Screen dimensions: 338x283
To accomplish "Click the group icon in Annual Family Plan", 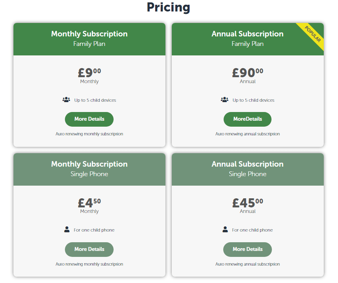I will [x=224, y=100].
